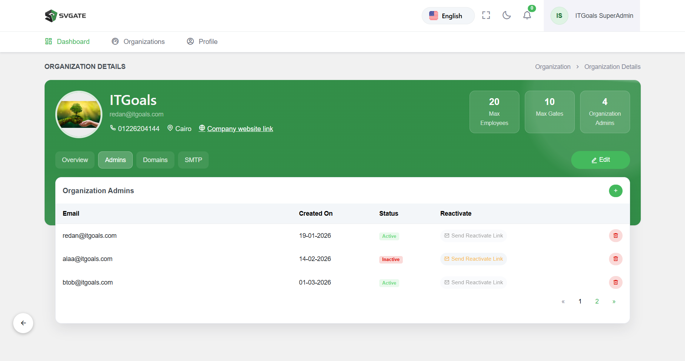
Task: Delete admin btob@itgoals.com trash icon
Action: coord(615,282)
